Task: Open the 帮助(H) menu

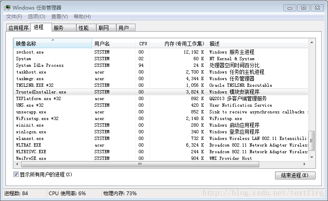Action: click(82, 17)
